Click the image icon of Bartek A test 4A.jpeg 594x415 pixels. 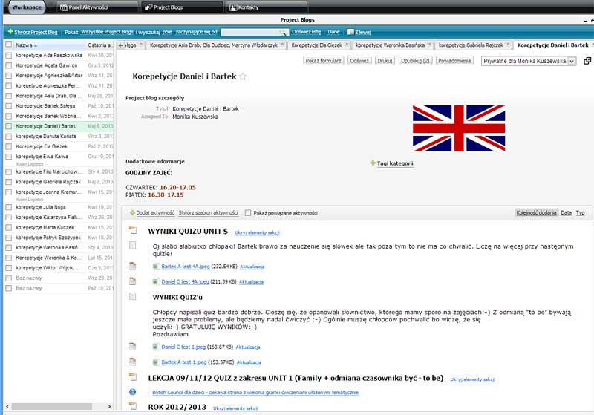tap(156, 267)
